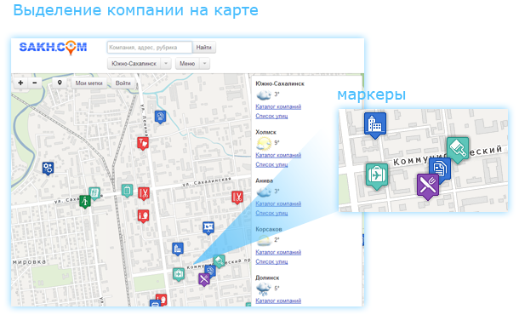
Task: Select teal paintbrush marker in enlarged inset
Action: [458, 150]
